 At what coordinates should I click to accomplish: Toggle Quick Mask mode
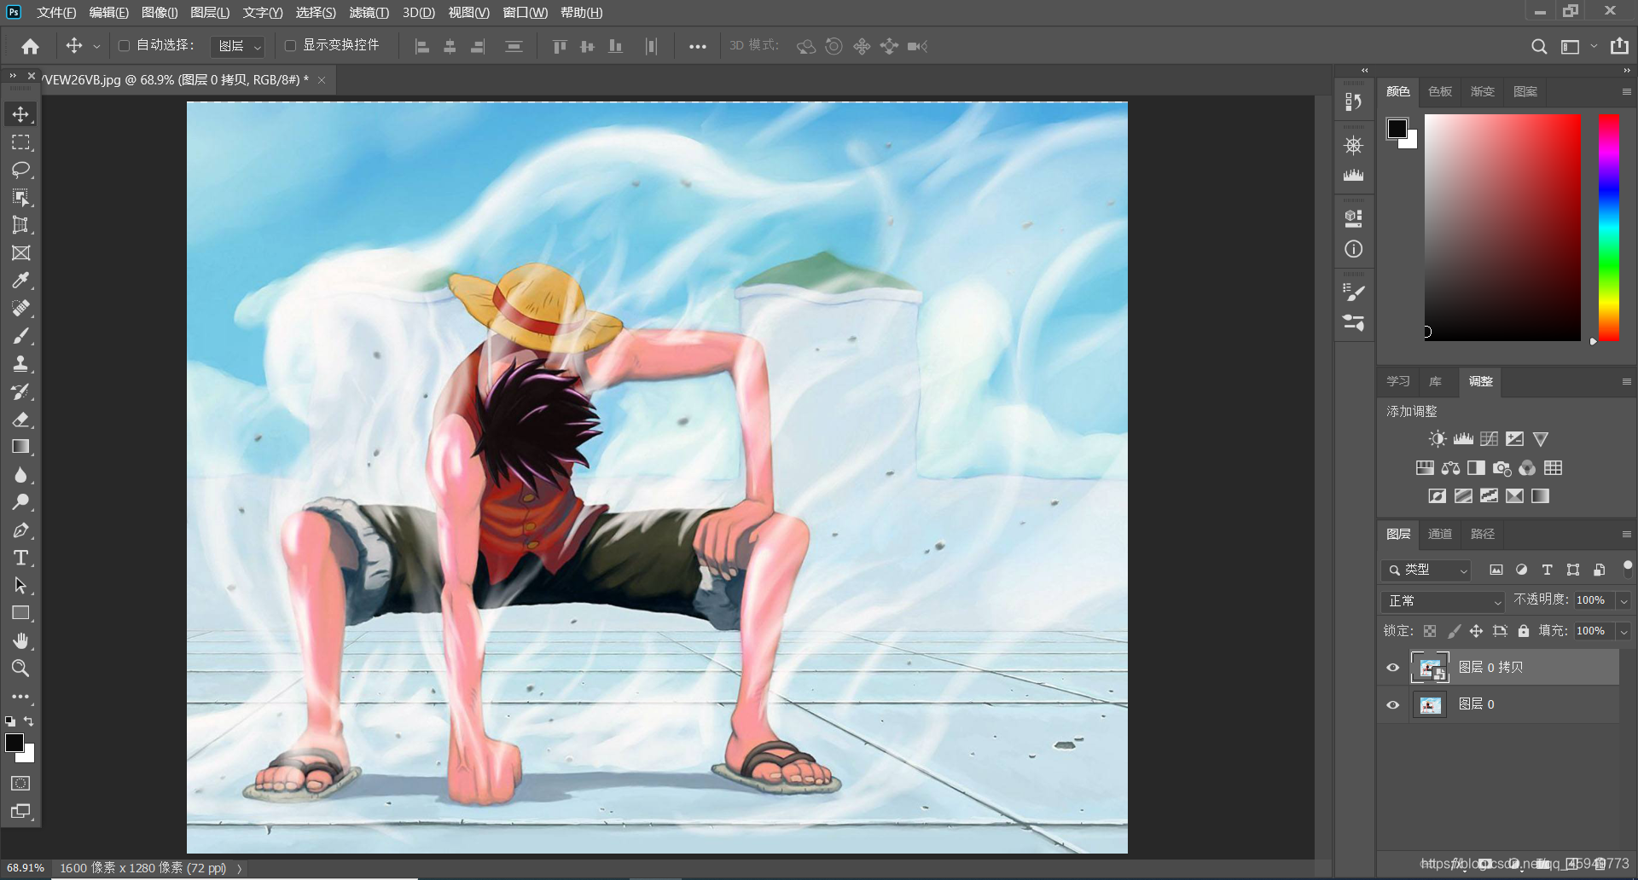[x=20, y=784]
